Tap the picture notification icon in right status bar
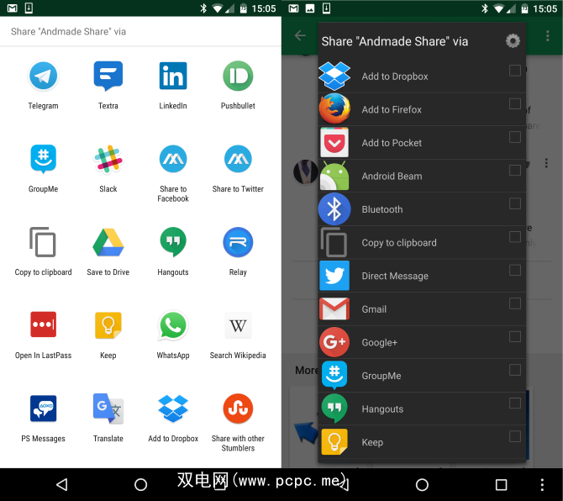 point(309,8)
